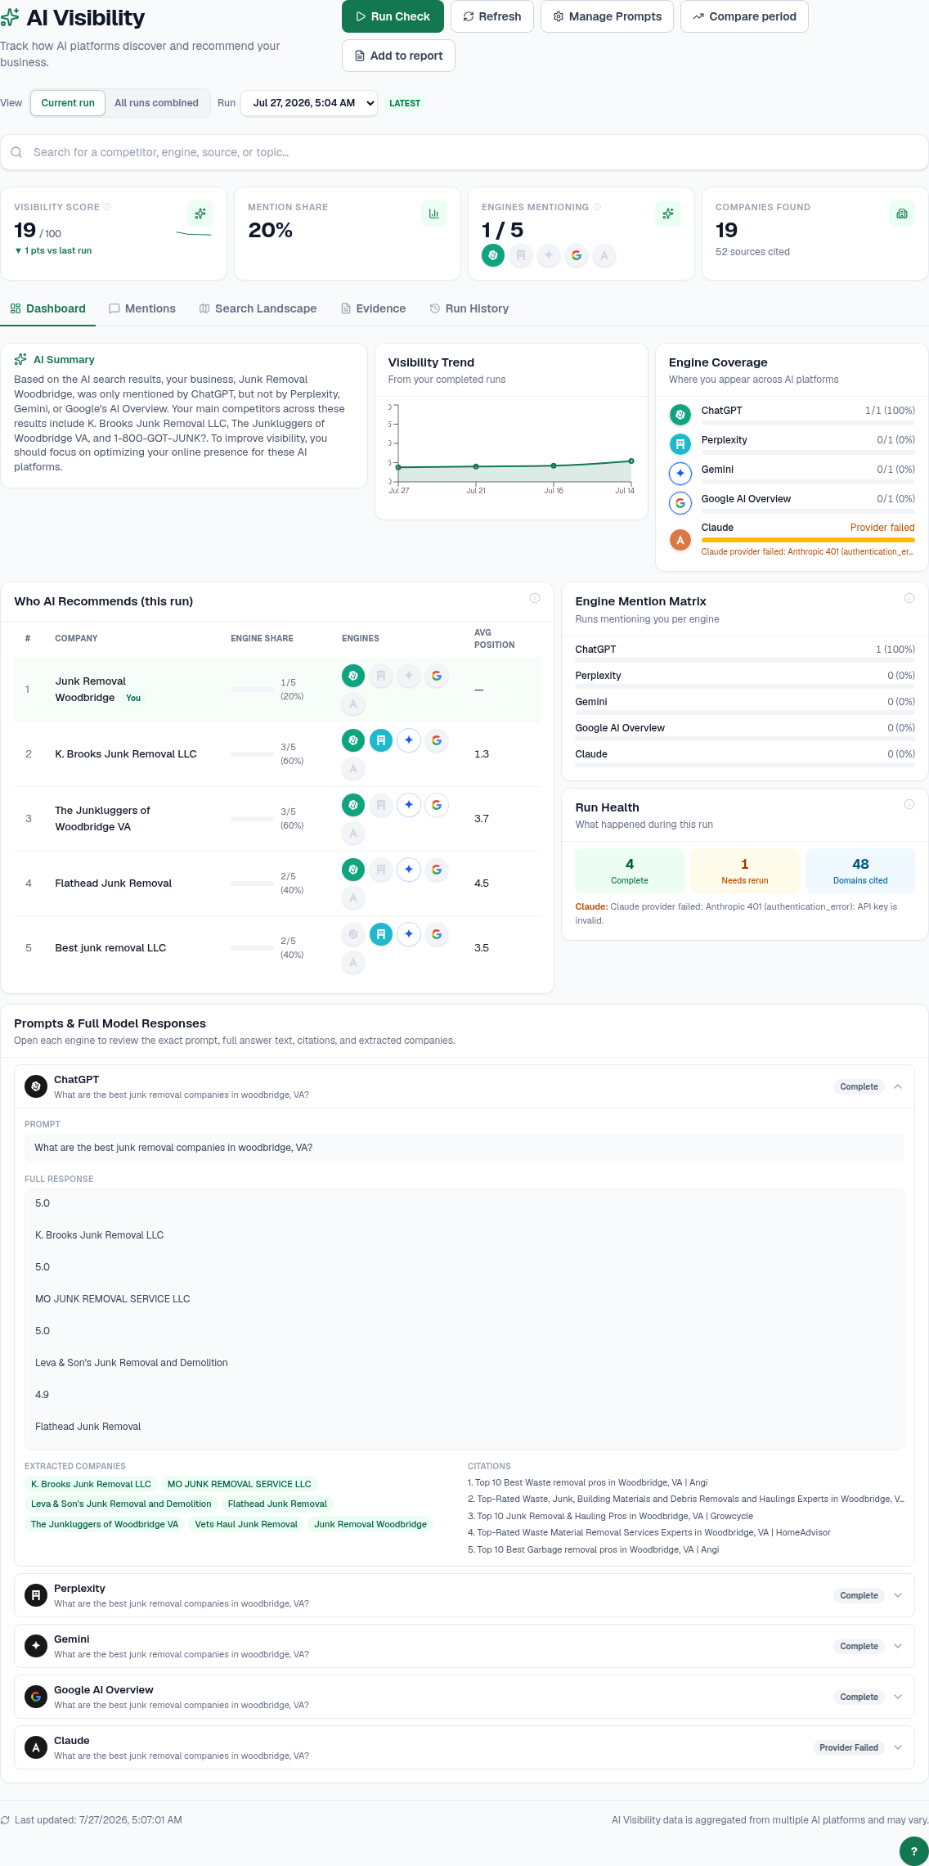Click ChatGPT coverage bar in Engine Coverage

pos(808,423)
